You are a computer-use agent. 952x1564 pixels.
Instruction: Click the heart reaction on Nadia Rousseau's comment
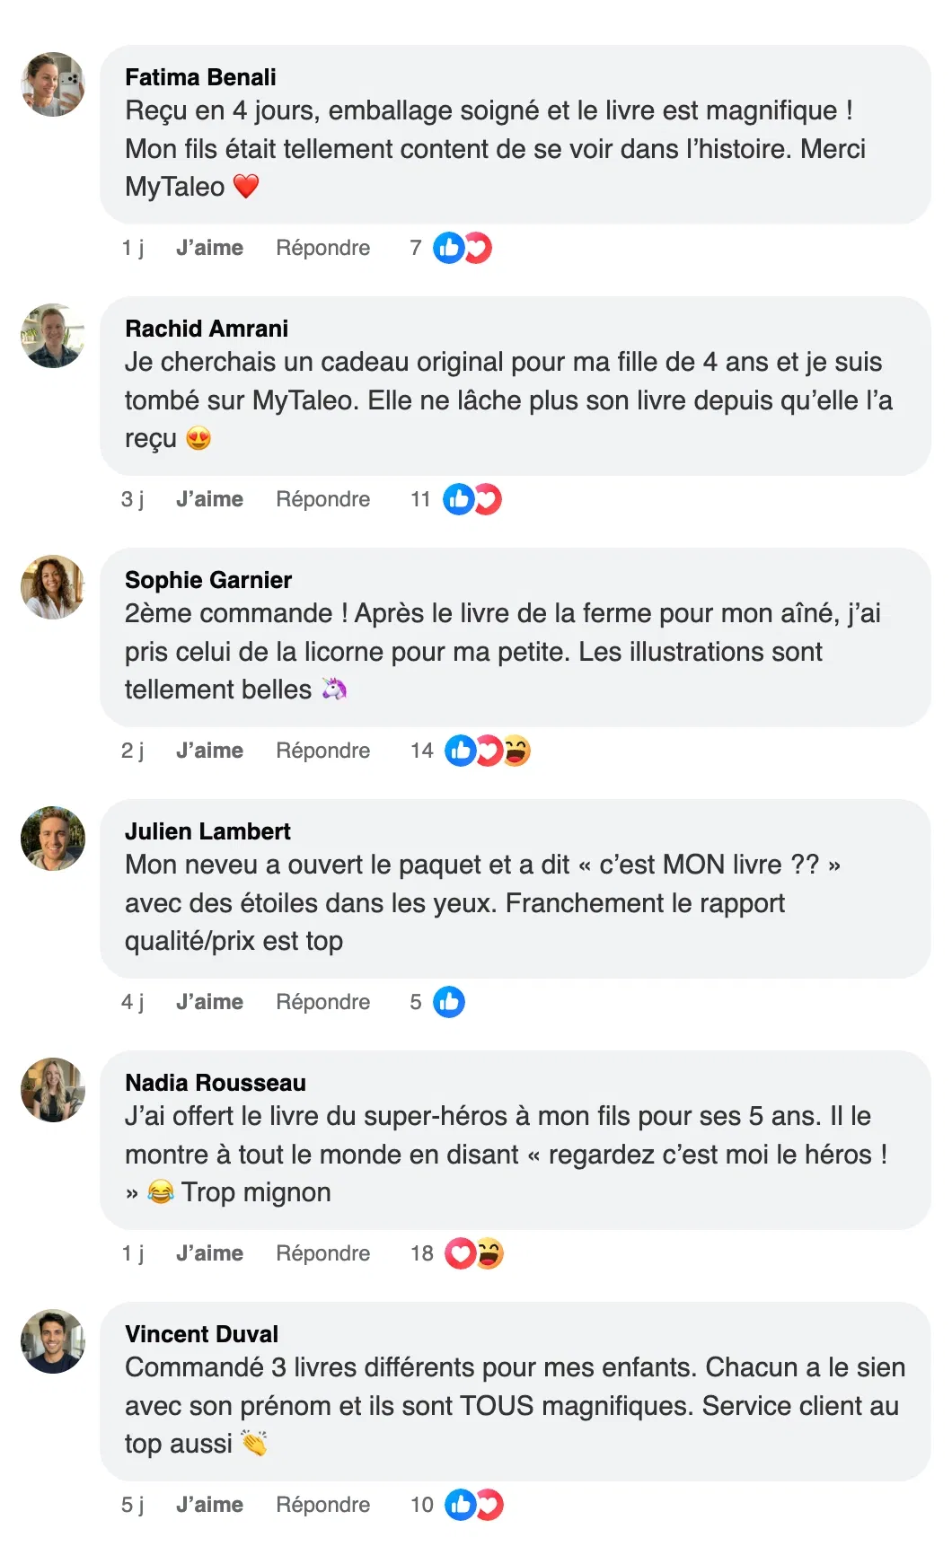[461, 1253]
